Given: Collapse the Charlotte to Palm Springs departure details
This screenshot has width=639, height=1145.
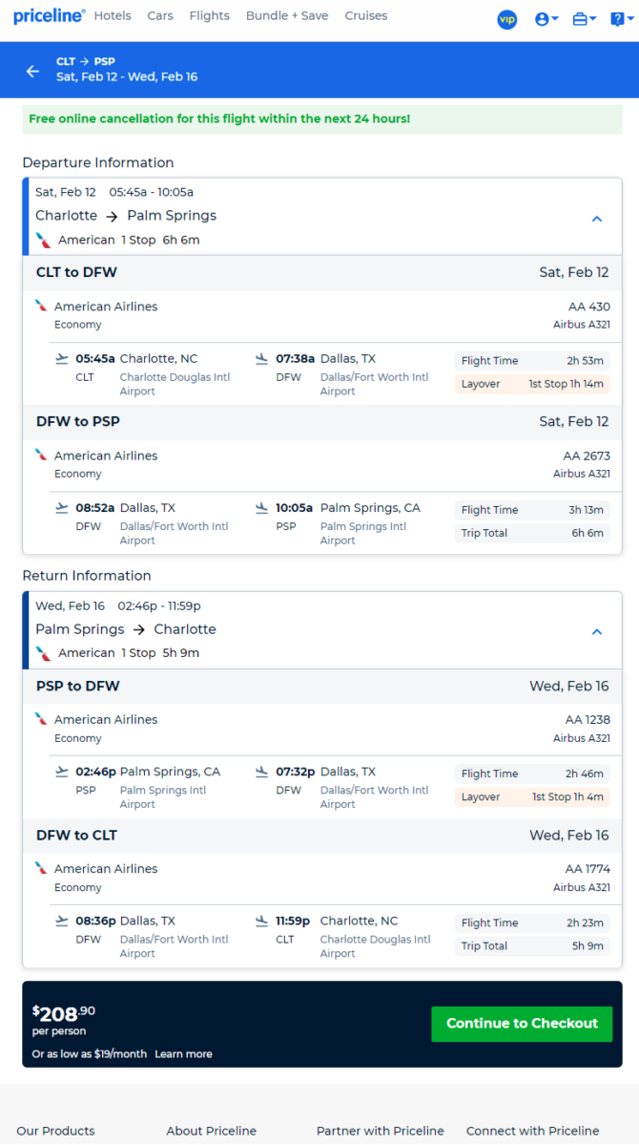Looking at the screenshot, I should click(x=597, y=219).
